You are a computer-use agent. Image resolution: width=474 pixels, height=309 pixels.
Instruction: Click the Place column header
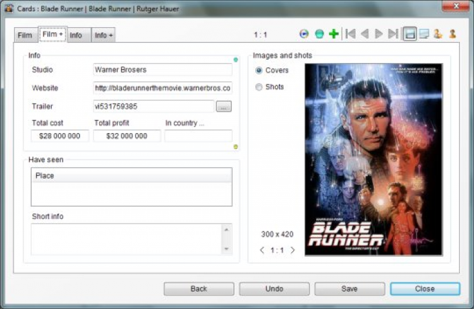(131, 175)
